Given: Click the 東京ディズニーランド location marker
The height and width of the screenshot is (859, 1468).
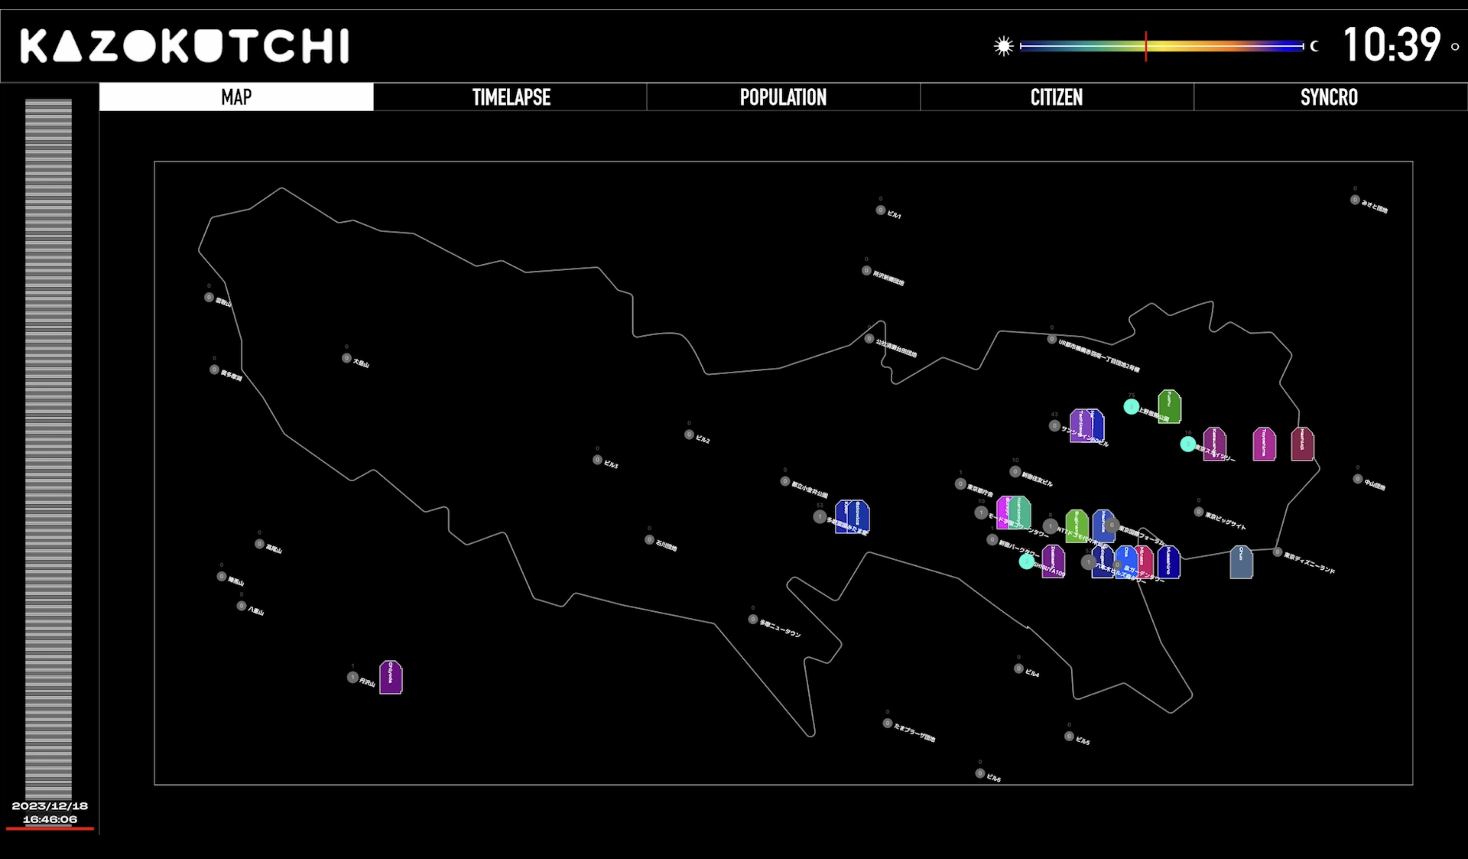Looking at the screenshot, I should pyautogui.click(x=1277, y=552).
